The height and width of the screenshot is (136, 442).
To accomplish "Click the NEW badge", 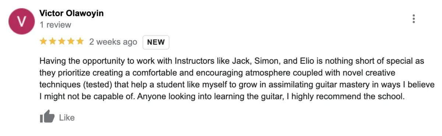I will tap(156, 42).
